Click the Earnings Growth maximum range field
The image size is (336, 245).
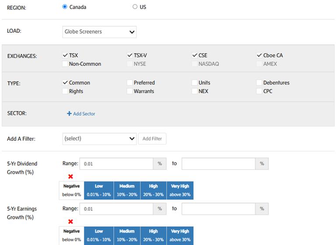click(219, 209)
